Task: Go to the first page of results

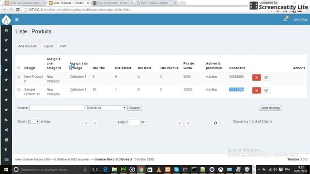Action: 86,123
